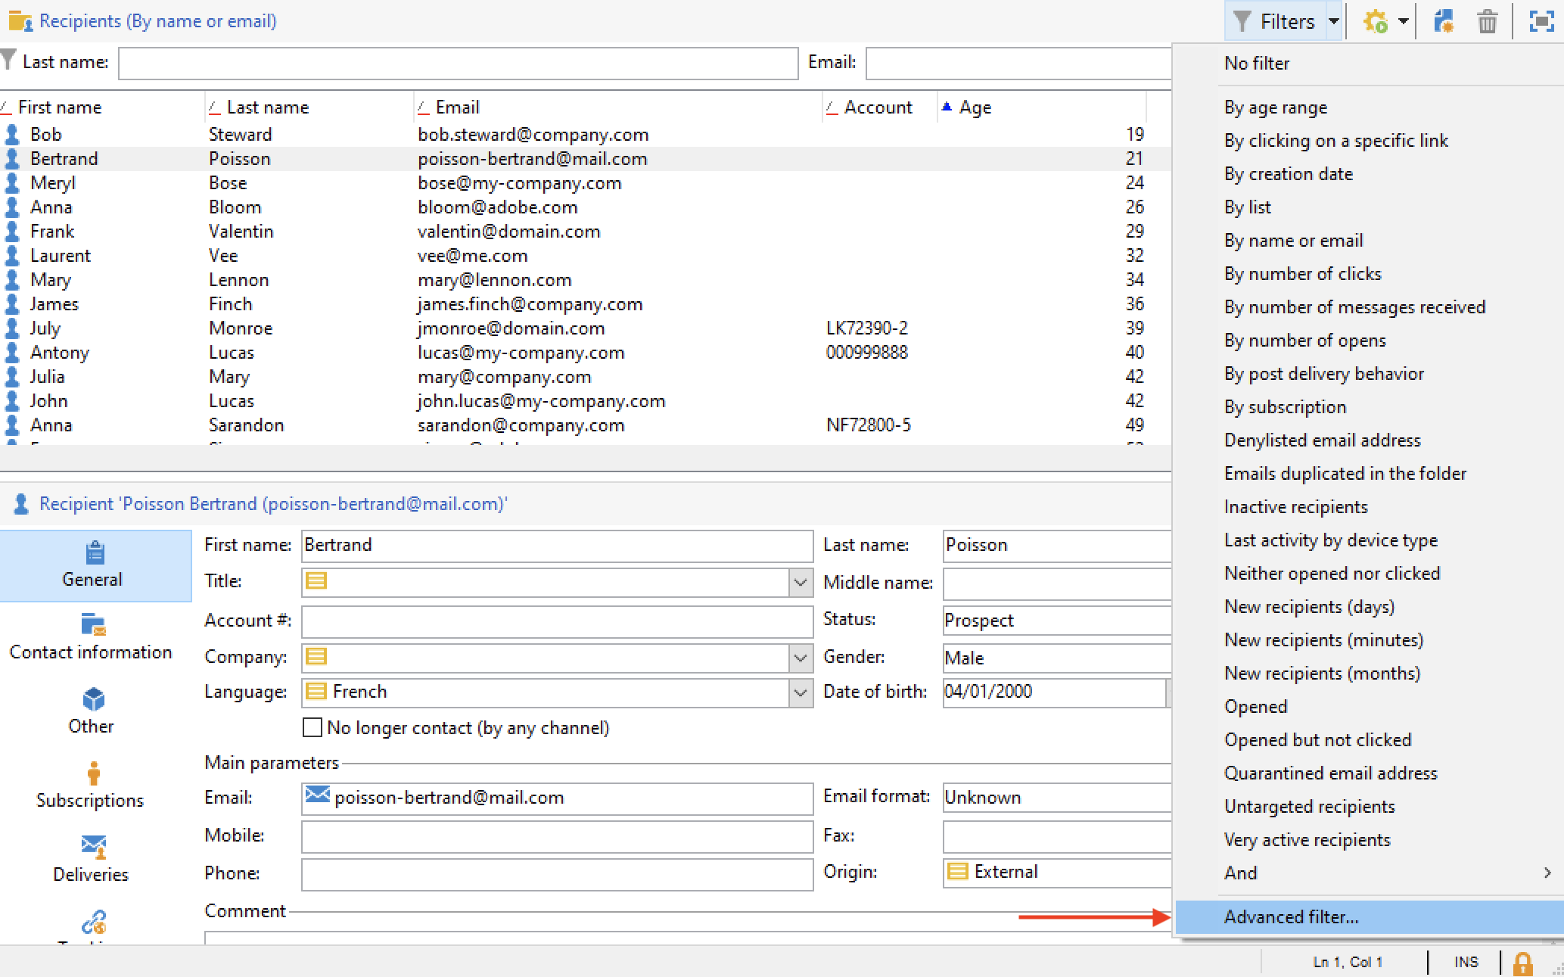Click the fullscreen expand icon

(1541, 22)
